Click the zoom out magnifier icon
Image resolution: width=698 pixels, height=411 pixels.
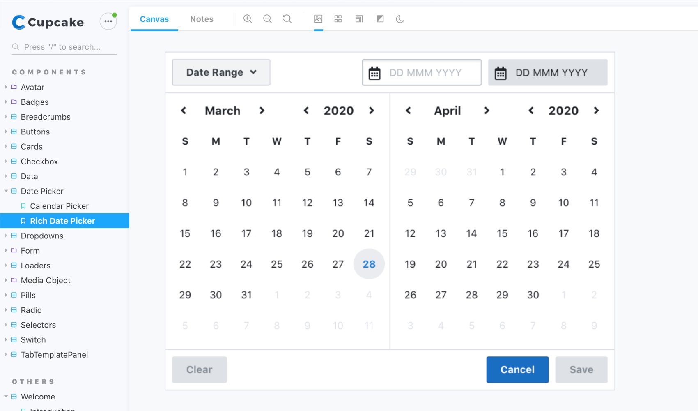tap(267, 19)
